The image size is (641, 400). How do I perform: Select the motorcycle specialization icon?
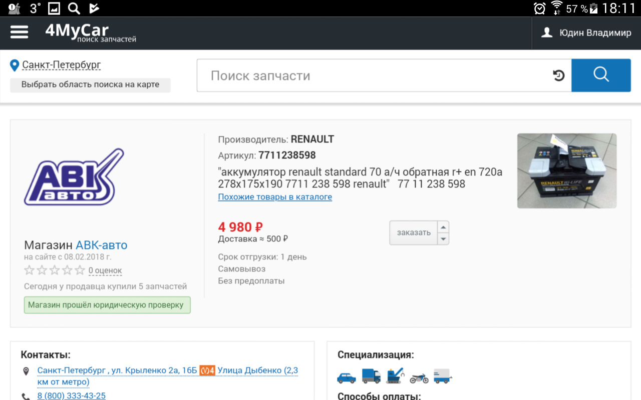[x=419, y=378]
